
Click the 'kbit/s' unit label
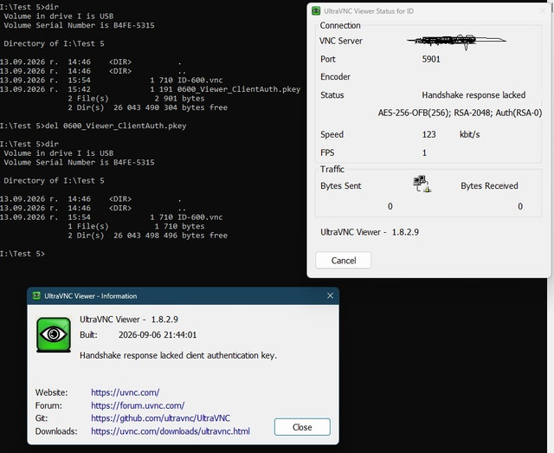coord(469,134)
